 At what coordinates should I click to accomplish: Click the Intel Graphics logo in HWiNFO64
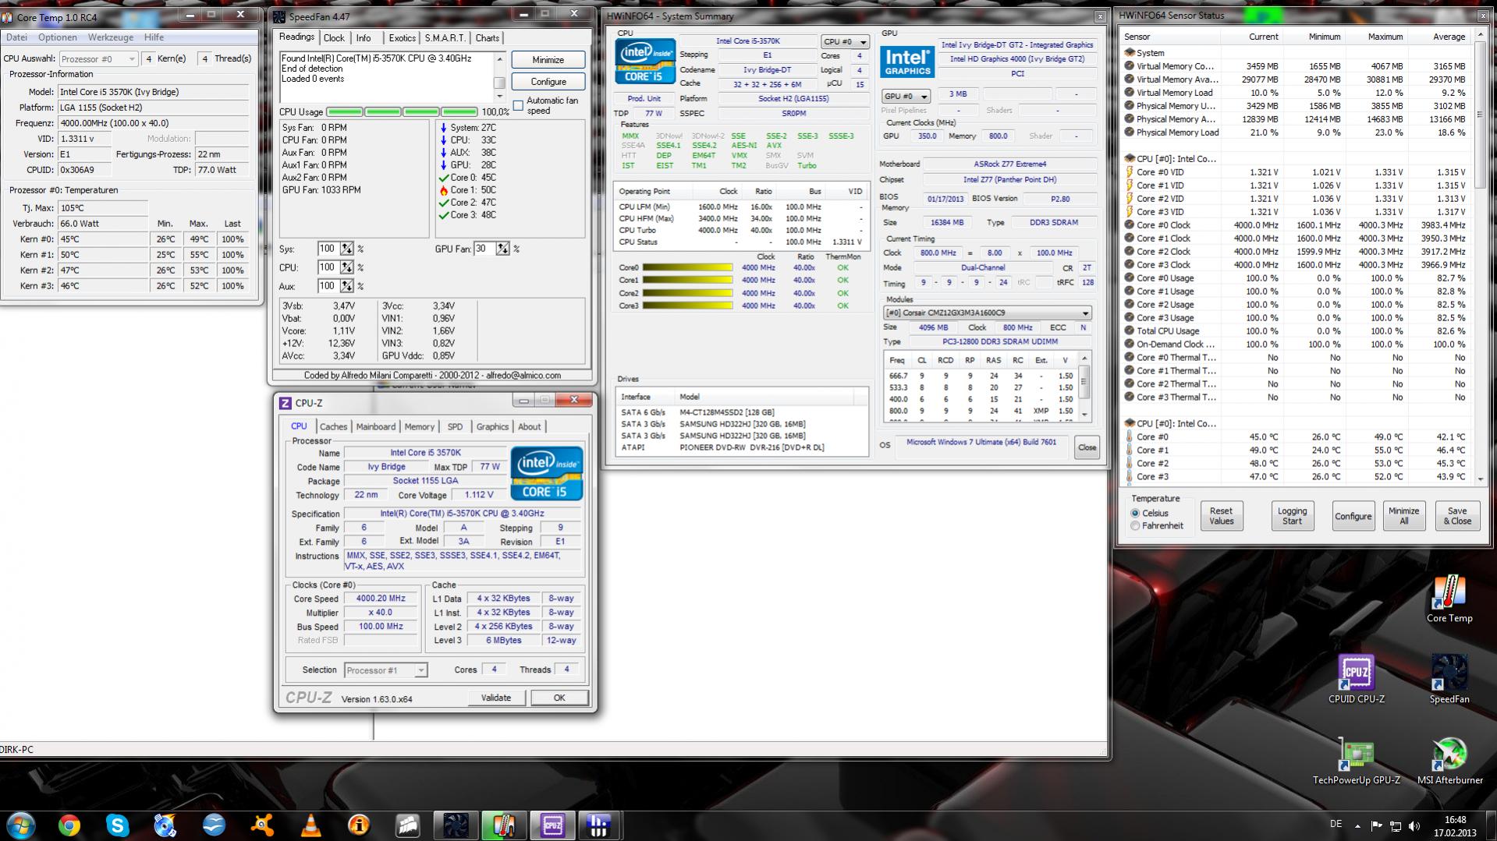tap(907, 62)
